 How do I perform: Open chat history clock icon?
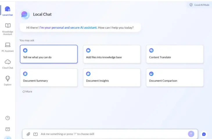[x=8, y=118]
